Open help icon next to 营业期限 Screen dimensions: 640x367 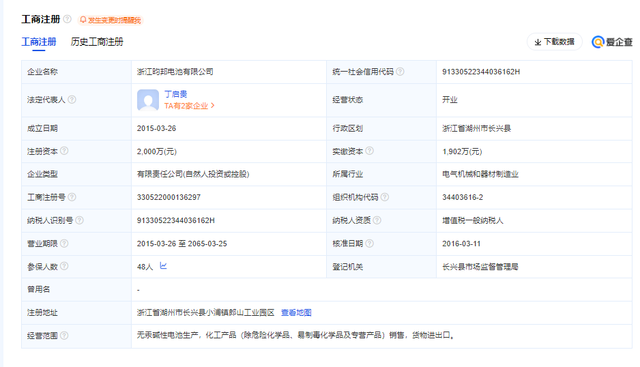[64, 244]
